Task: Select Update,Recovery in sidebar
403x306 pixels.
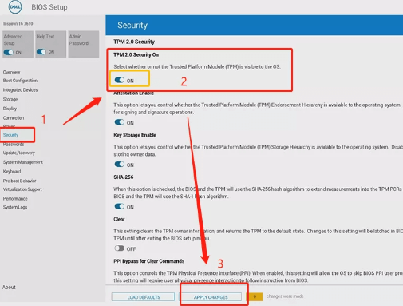Action: coord(19,153)
